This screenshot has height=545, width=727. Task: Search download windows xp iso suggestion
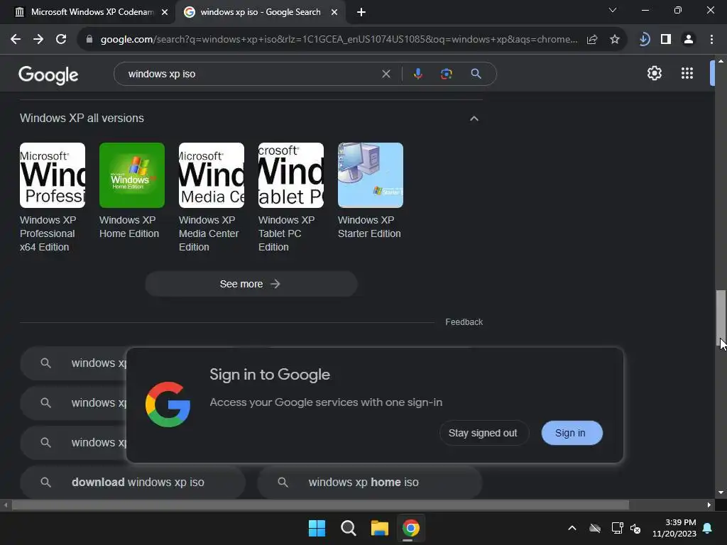pyautogui.click(x=133, y=483)
